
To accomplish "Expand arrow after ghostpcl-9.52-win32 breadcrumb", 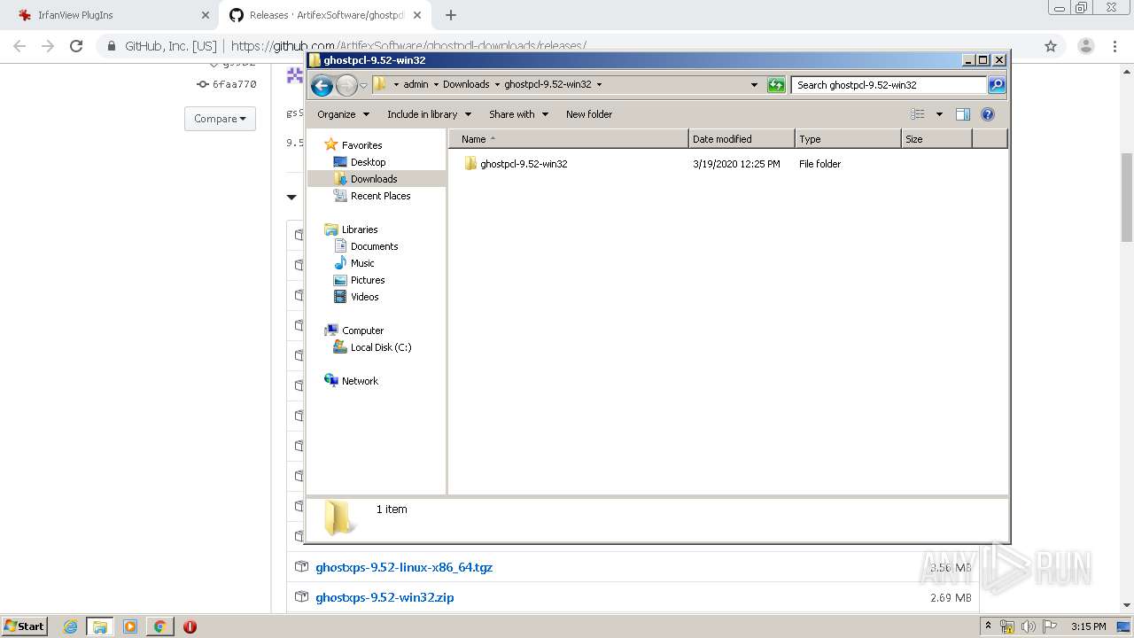I will [x=599, y=85].
